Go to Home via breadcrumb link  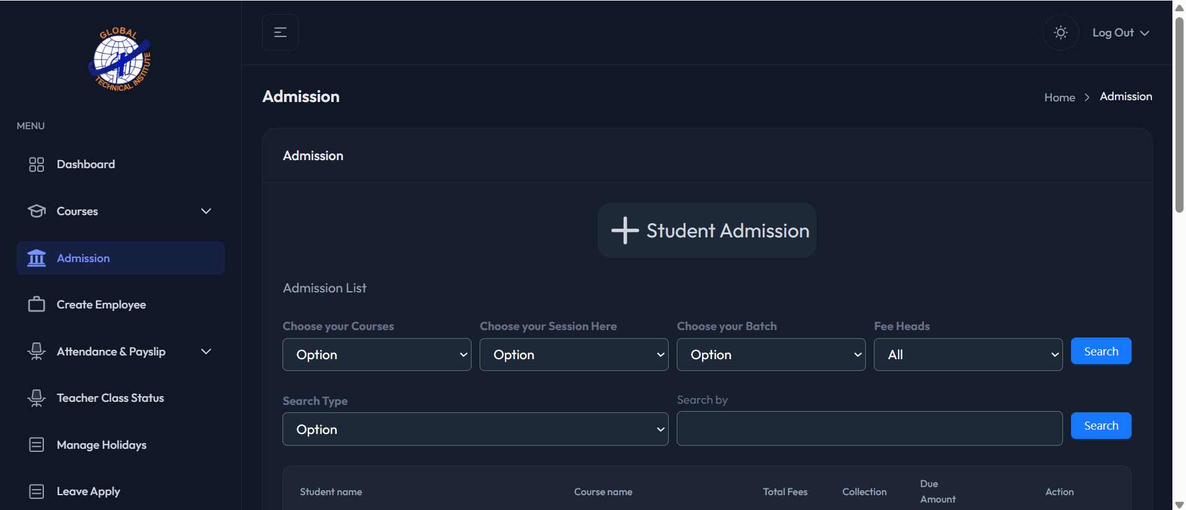[1059, 98]
